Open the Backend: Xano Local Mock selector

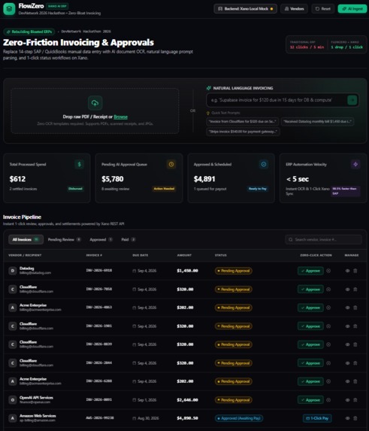[x=245, y=9]
